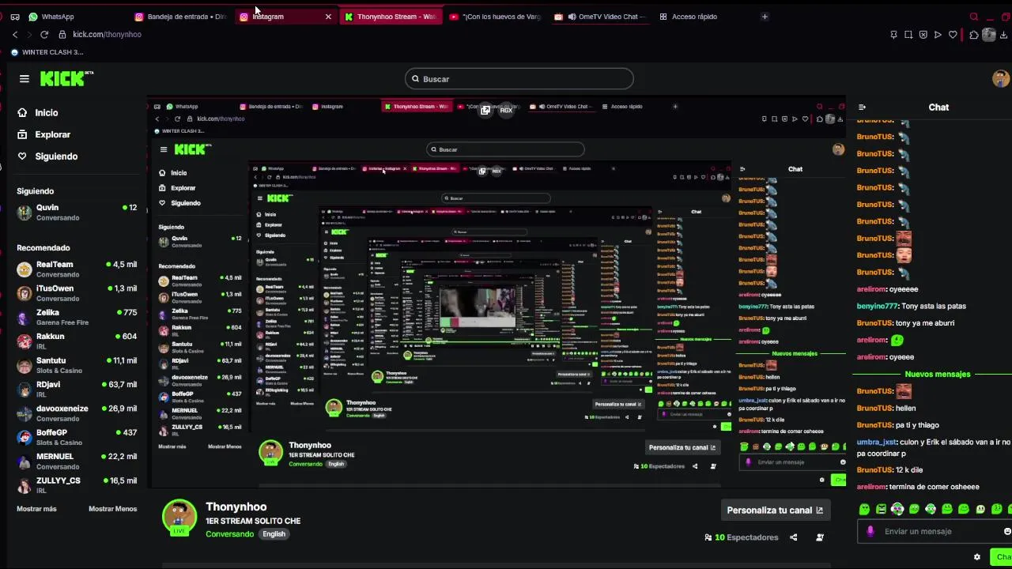
Task: Switch to the Acceso rápido tab
Action: pos(696,17)
